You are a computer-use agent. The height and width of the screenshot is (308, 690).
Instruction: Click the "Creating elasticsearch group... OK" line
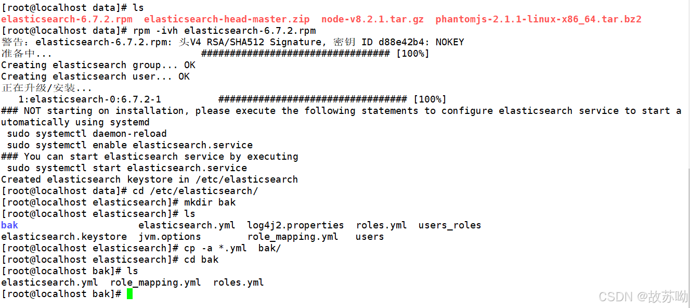[x=98, y=65]
